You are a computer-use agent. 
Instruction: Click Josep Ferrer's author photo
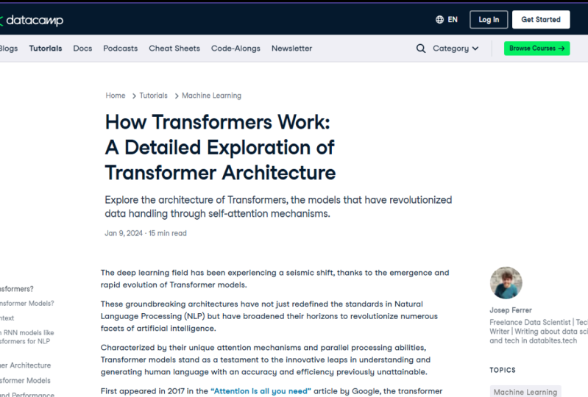coord(506,283)
